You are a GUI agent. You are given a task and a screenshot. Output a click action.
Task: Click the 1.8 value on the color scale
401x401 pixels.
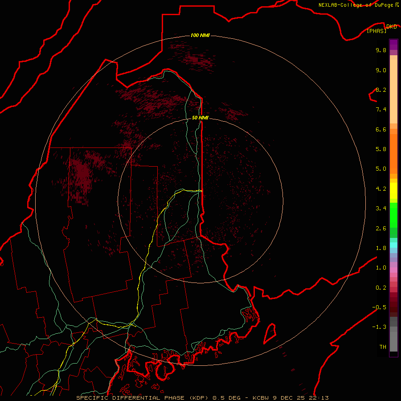[x=381, y=248]
